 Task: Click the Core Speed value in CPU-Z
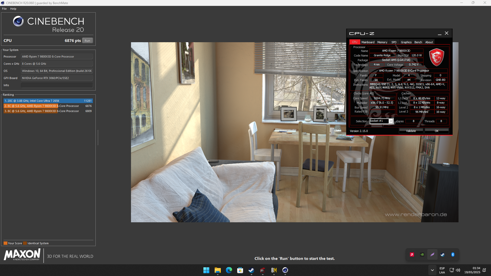pyautogui.click(x=382, y=98)
